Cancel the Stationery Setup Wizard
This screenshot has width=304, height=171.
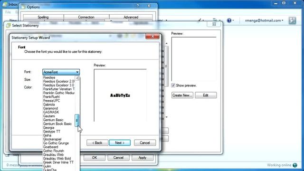pyautogui.click(x=144, y=142)
